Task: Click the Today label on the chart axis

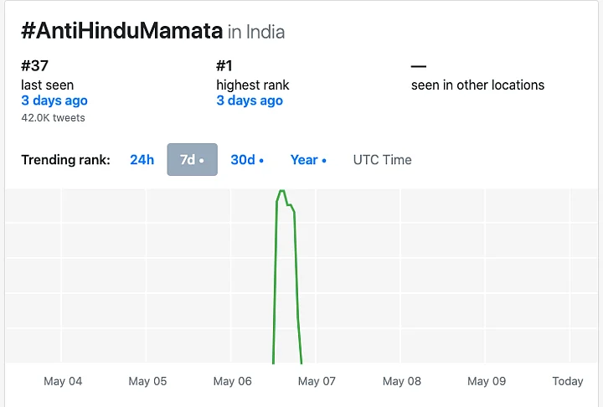Action: pyautogui.click(x=567, y=381)
